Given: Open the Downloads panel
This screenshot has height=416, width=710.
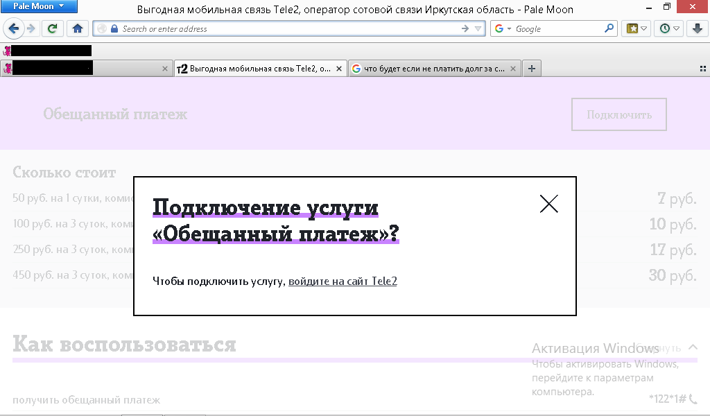Looking at the screenshot, I should 698,28.
